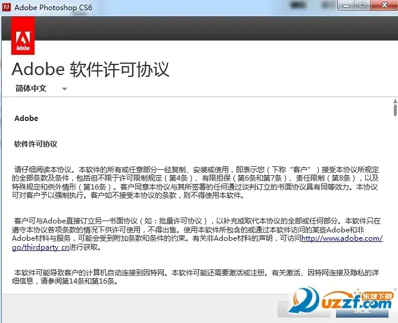Click the scrollbar up arrow
398x323 pixels.
(395, 101)
